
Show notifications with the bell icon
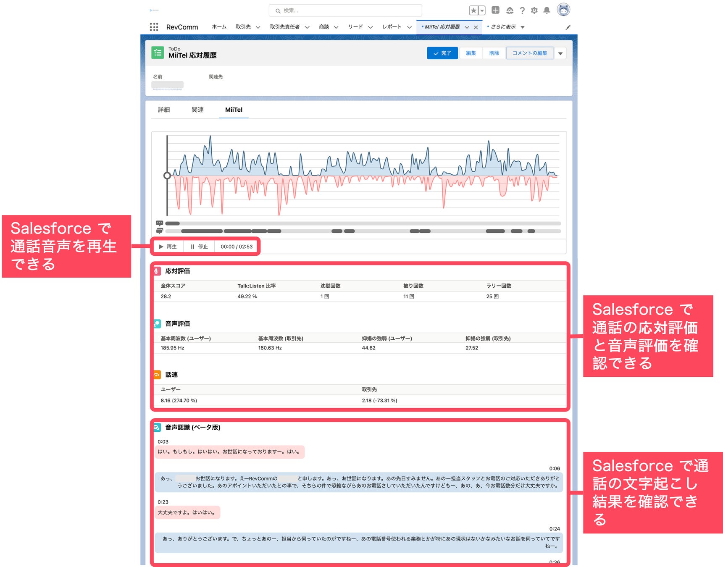(547, 10)
